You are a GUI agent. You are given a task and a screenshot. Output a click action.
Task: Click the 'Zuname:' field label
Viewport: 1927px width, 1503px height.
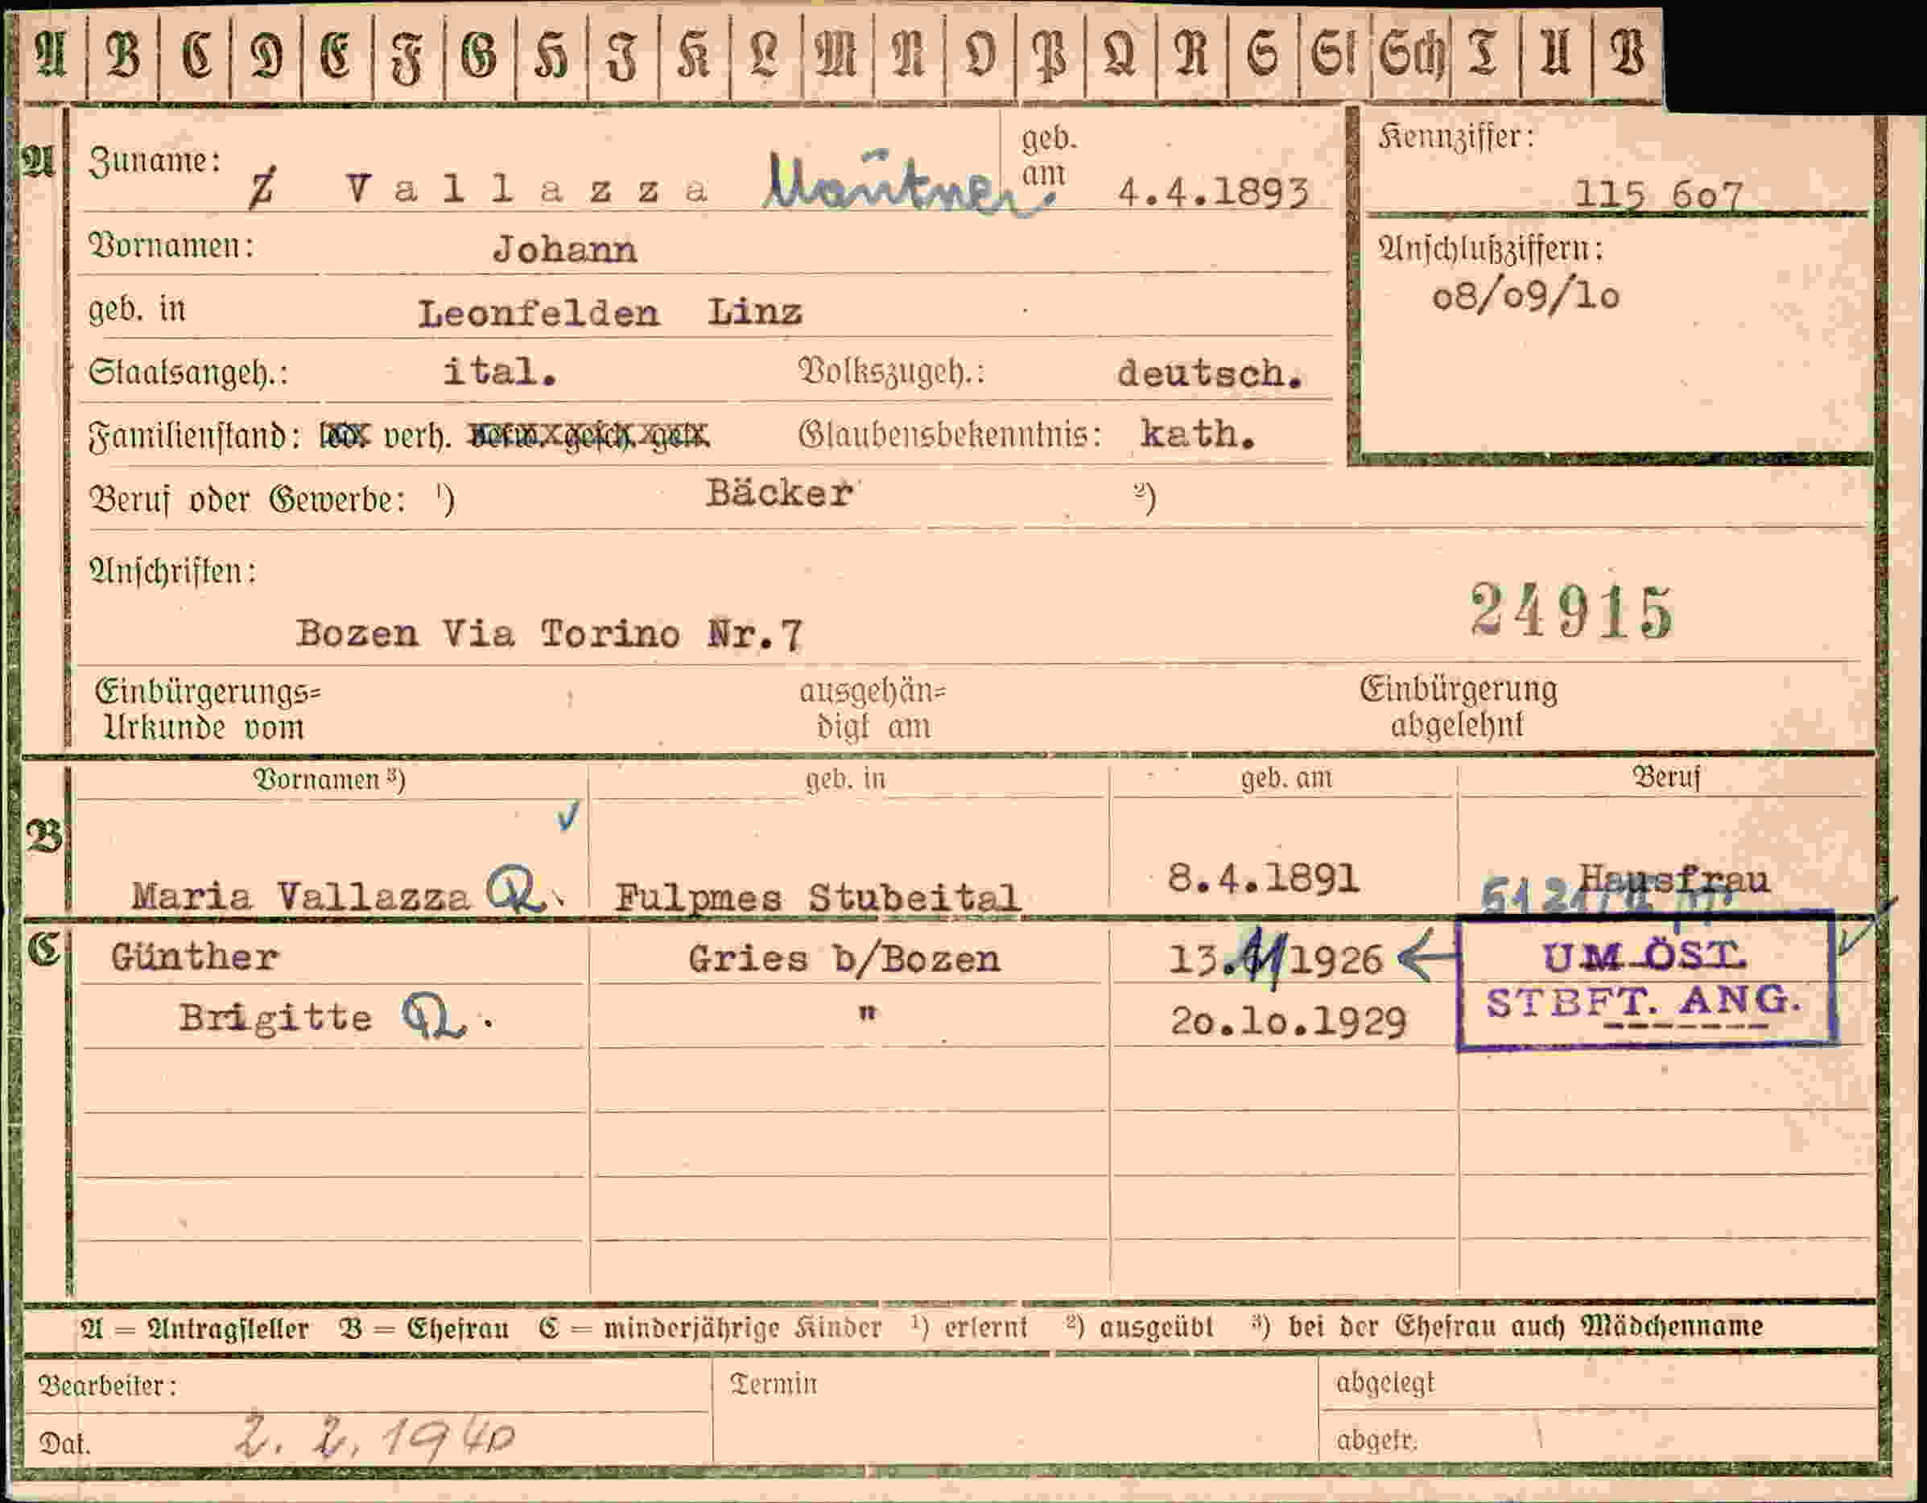point(155,162)
